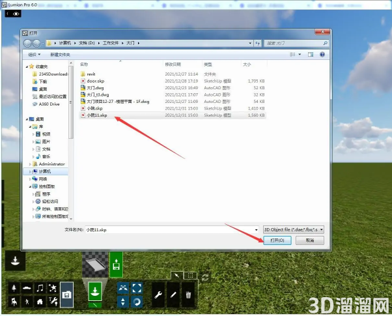Click the refresh button beside address bar
Screen dimensions: 392x316
[x=257, y=43]
